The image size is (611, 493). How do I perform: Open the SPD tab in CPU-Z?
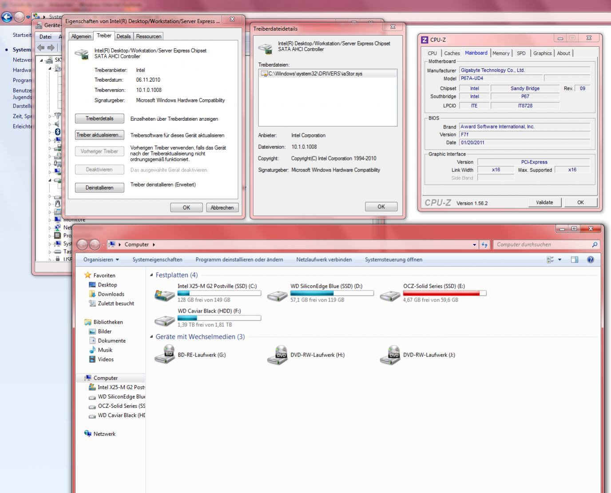pos(521,53)
